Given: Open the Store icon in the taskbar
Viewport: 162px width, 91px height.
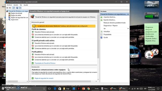Looking at the screenshot, I should pos(60,88).
